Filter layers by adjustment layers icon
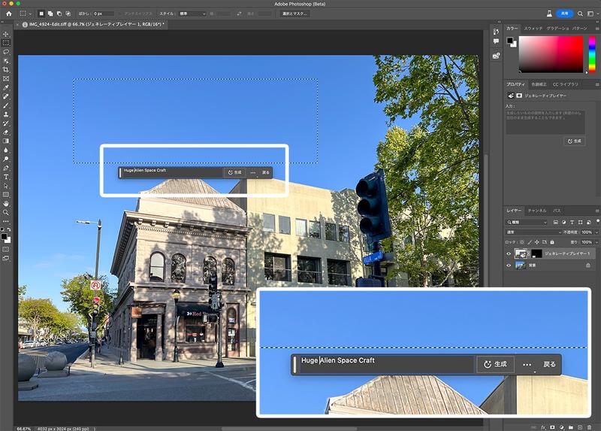Image resolution: width=601 pixels, height=431 pixels. click(x=564, y=222)
